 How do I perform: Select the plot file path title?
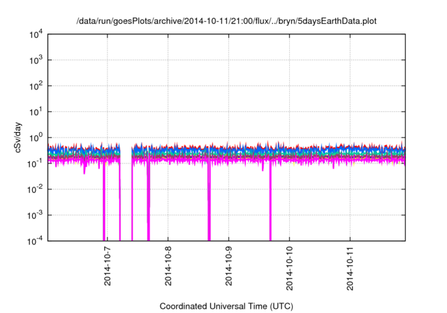point(226,21)
